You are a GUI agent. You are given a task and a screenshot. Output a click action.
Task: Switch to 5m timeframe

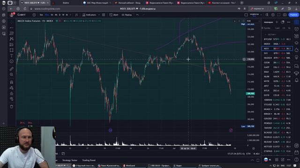coord(41,15)
